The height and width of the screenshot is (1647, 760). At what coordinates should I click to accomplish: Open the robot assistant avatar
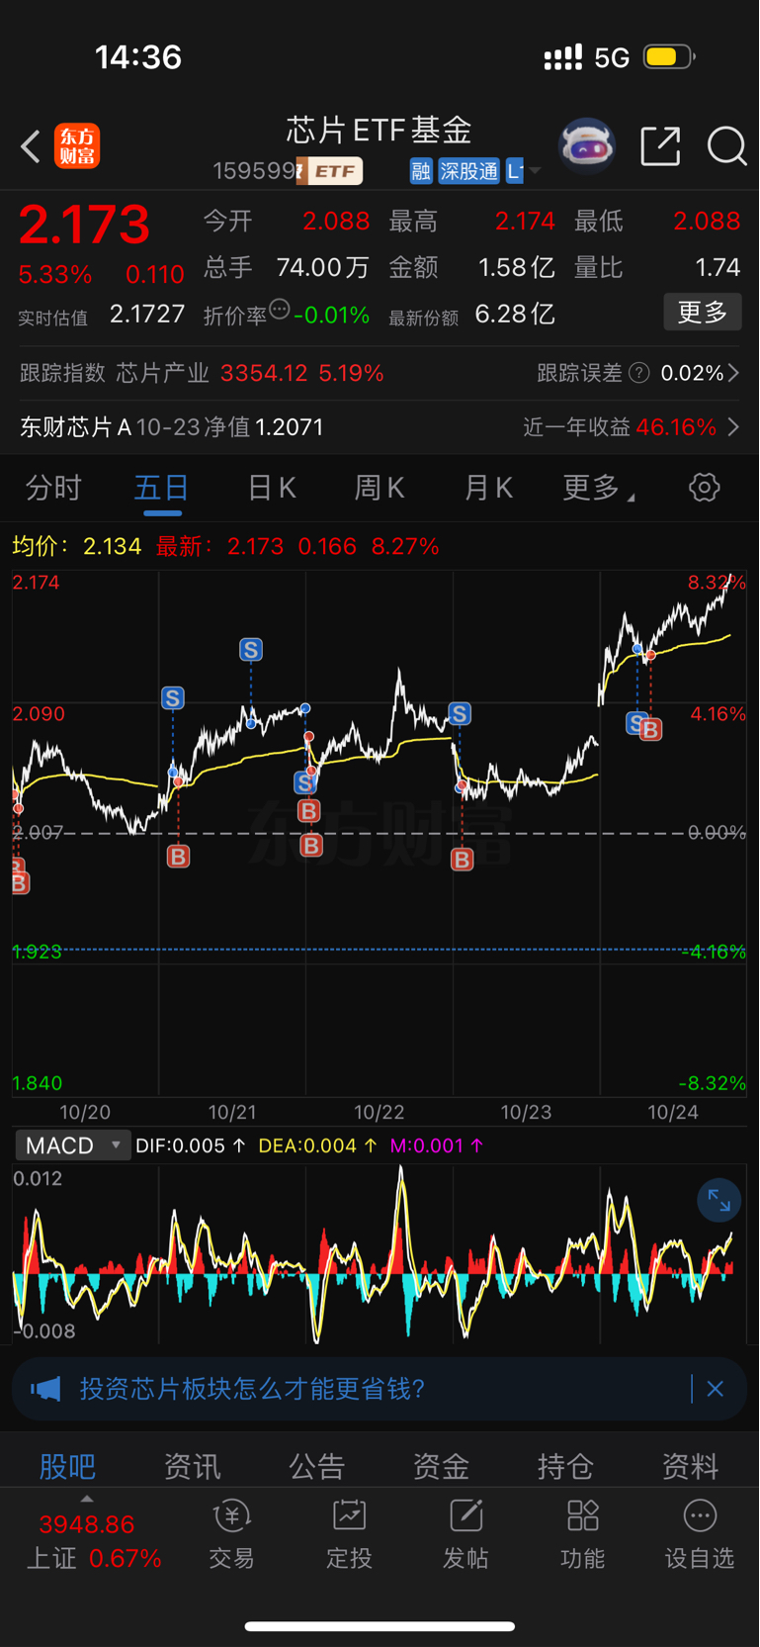pyautogui.click(x=587, y=146)
